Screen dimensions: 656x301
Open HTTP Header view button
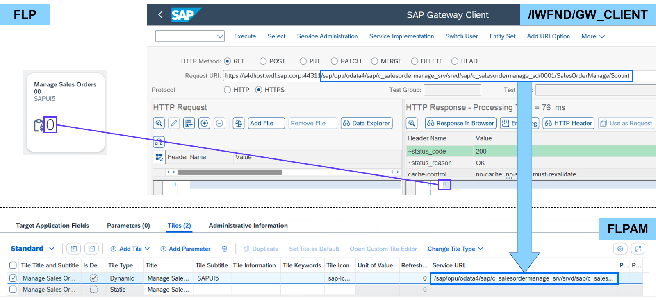(569, 123)
